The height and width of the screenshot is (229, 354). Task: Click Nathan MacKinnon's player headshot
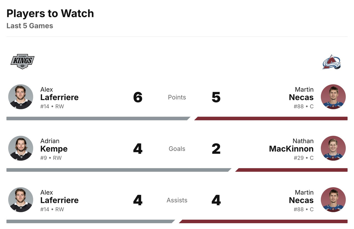(333, 148)
